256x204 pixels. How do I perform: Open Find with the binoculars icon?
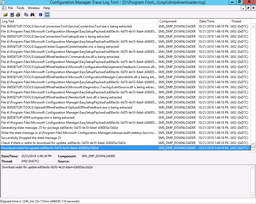click(x=32, y=15)
